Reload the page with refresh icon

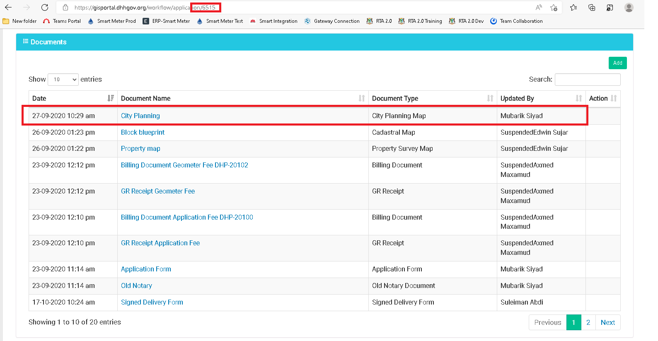point(45,7)
